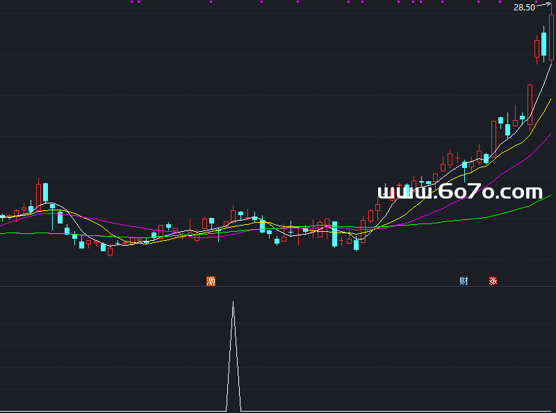The image size is (556, 413).
Task: Click the red 涨 marker icon
Action: 493,281
